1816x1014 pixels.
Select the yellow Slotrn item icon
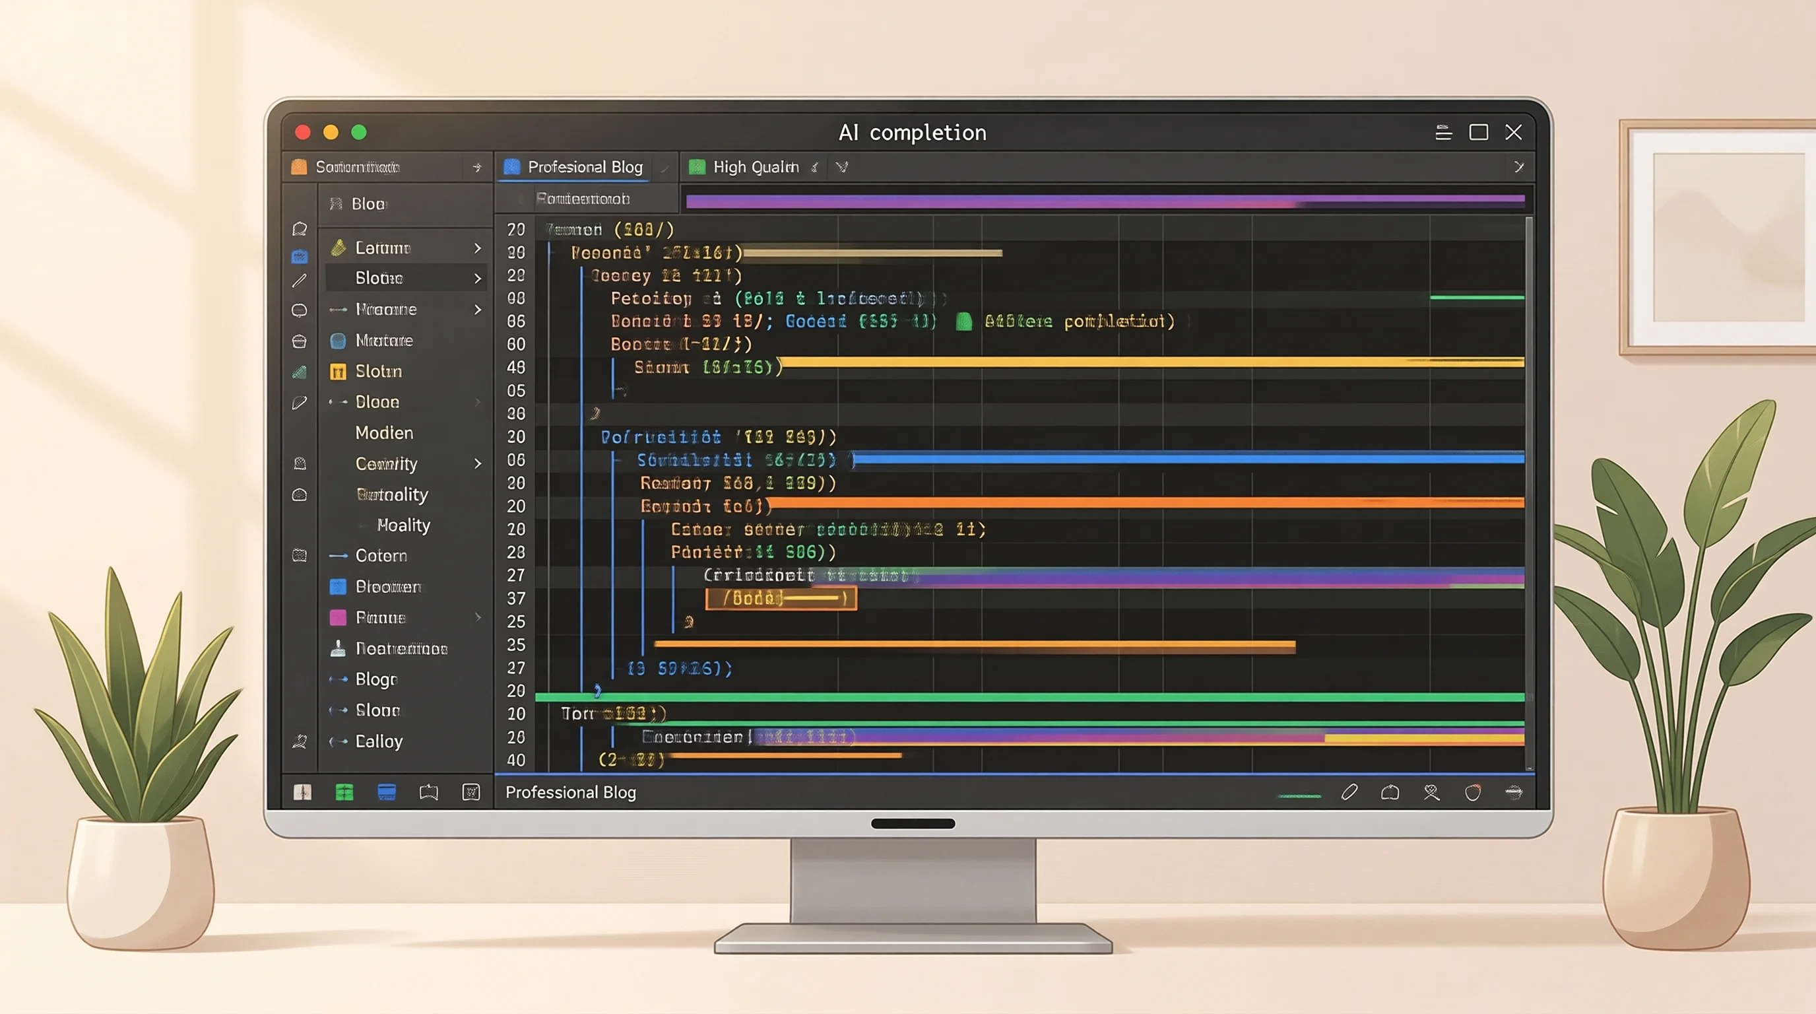point(338,372)
